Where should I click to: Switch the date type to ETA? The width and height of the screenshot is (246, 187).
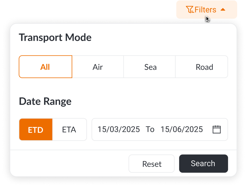pyautogui.click(x=69, y=130)
